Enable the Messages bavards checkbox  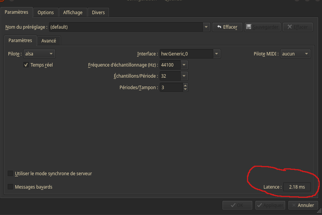pyautogui.click(x=10, y=187)
